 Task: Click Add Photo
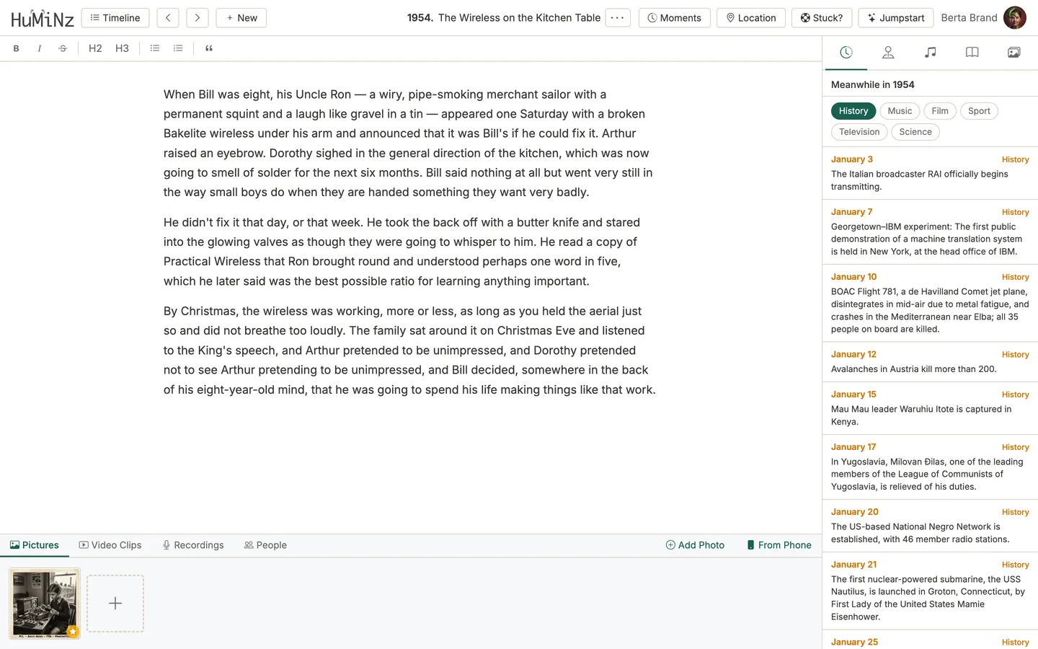tap(695, 545)
